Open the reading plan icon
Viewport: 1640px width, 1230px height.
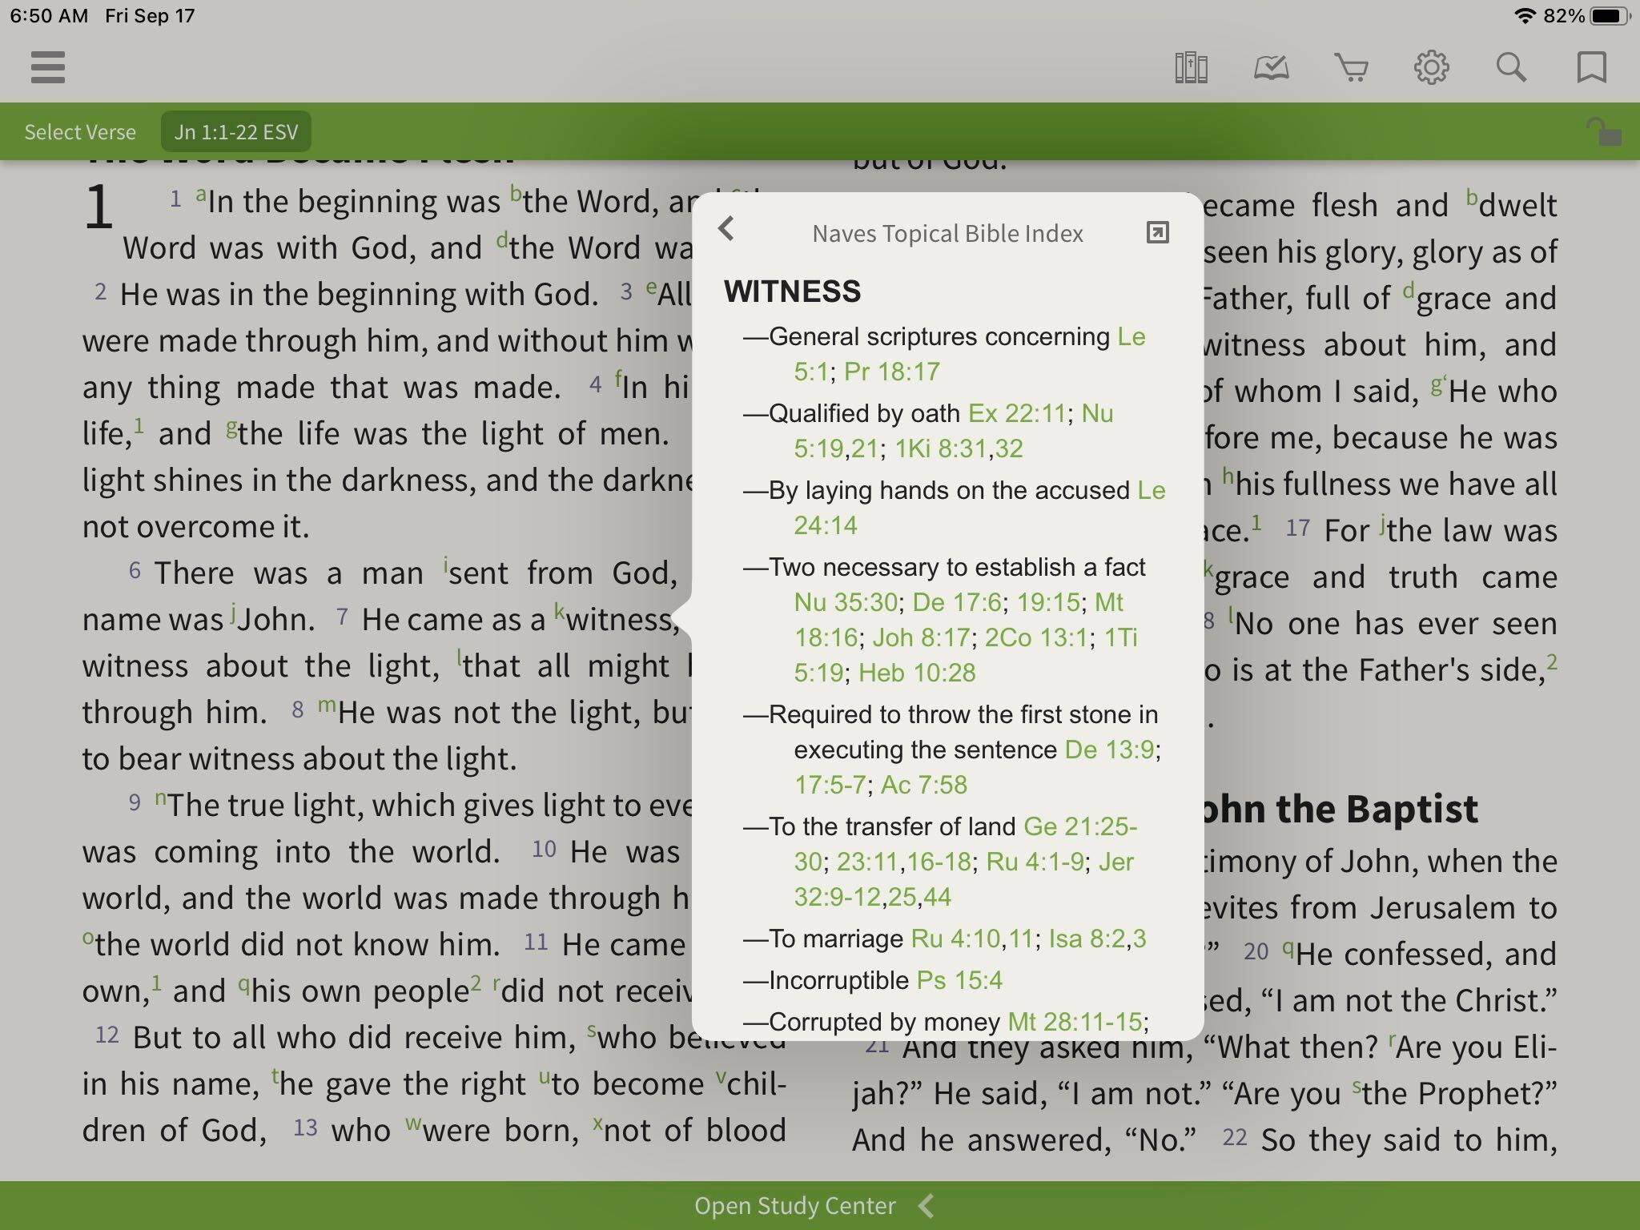[1271, 67]
